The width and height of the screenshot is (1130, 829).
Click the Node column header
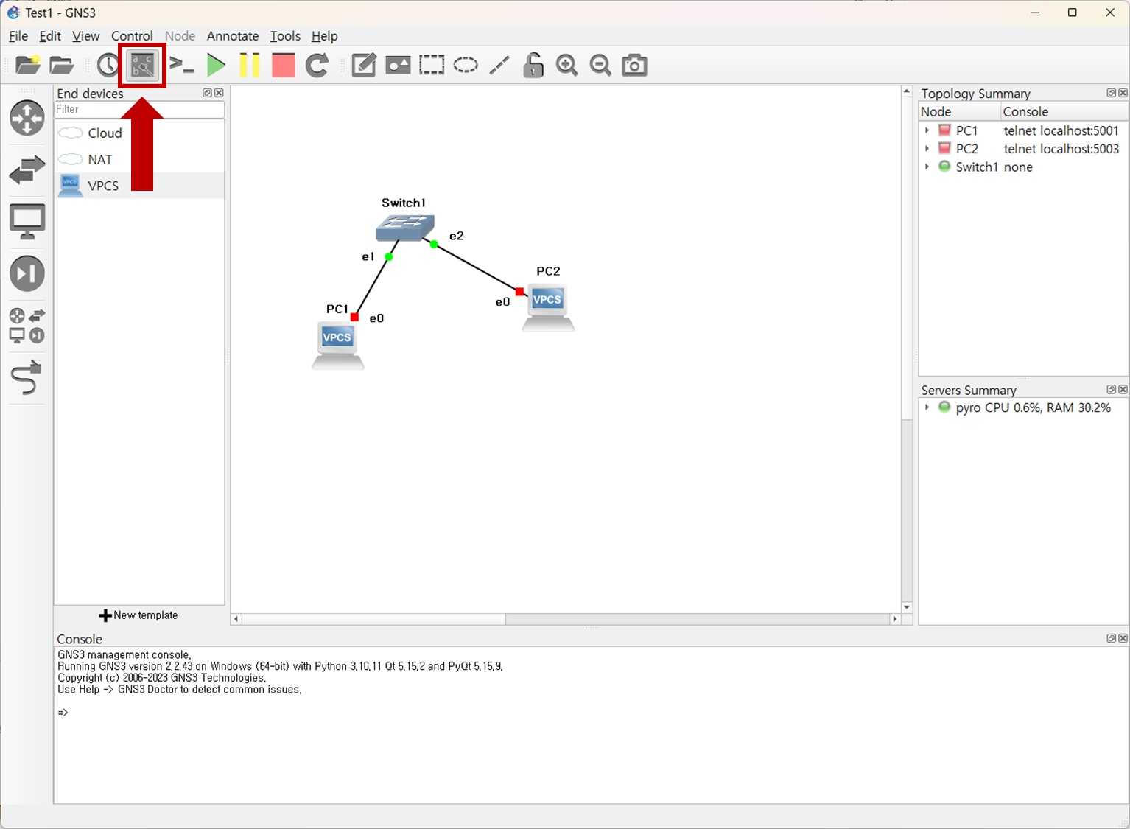pyautogui.click(x=961, y=112)
